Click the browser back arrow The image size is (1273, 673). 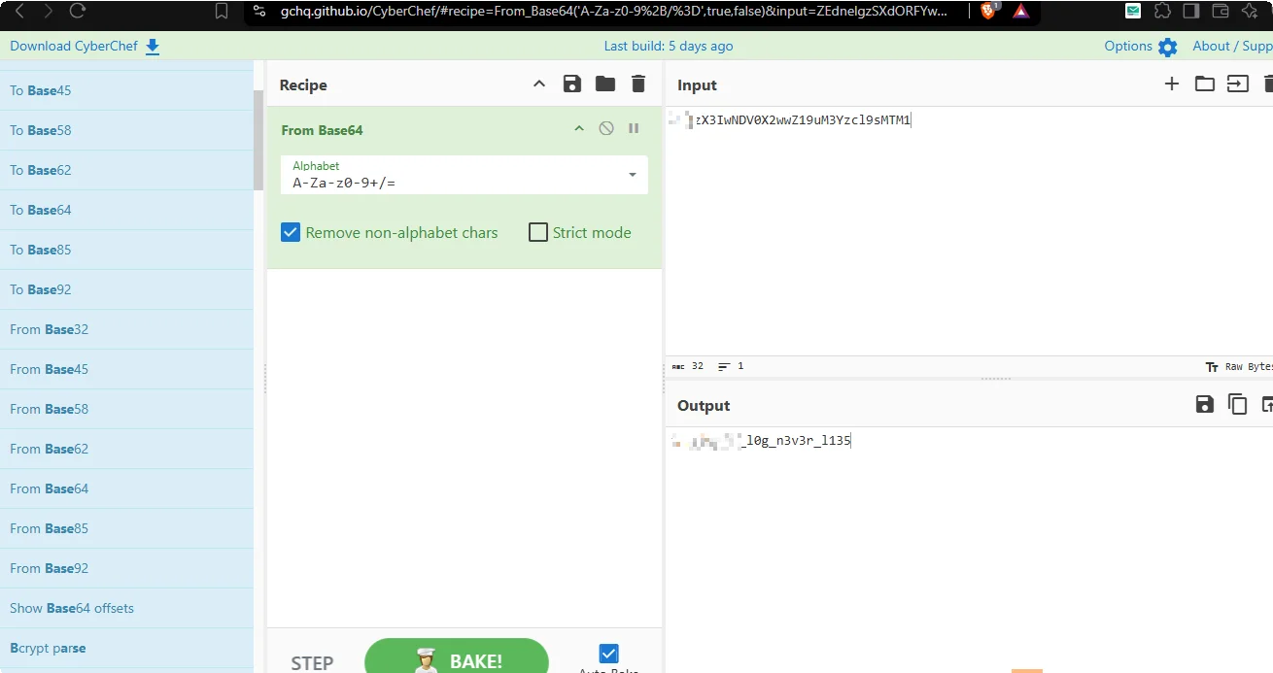click(20, 11)
